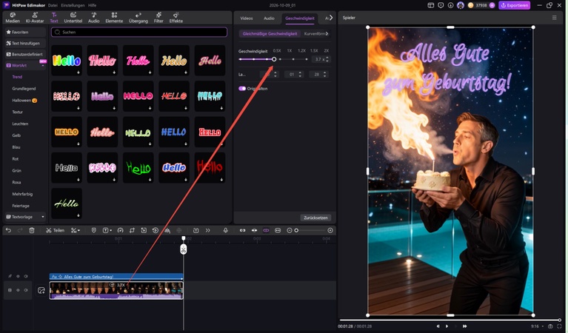
Task: Select the Feiertage WortArt category
Action: [x=21, y=206]
